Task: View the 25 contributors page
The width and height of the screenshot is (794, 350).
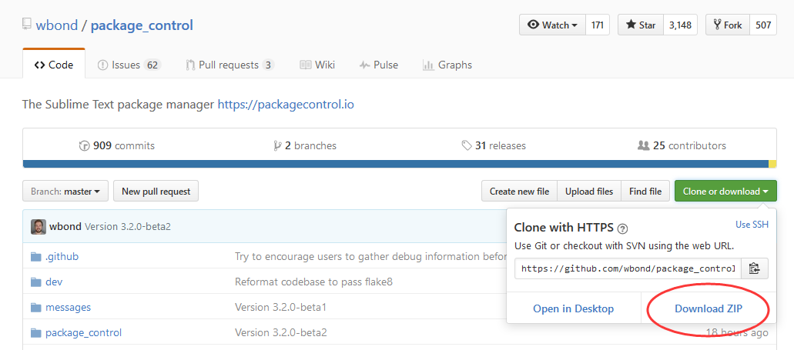Action: pos(682,145)
